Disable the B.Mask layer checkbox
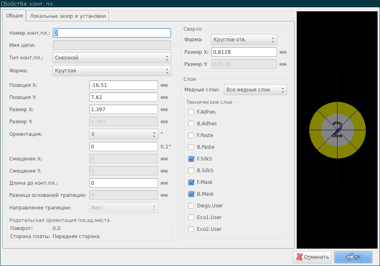Screen dimensions: 380x266 191,194
